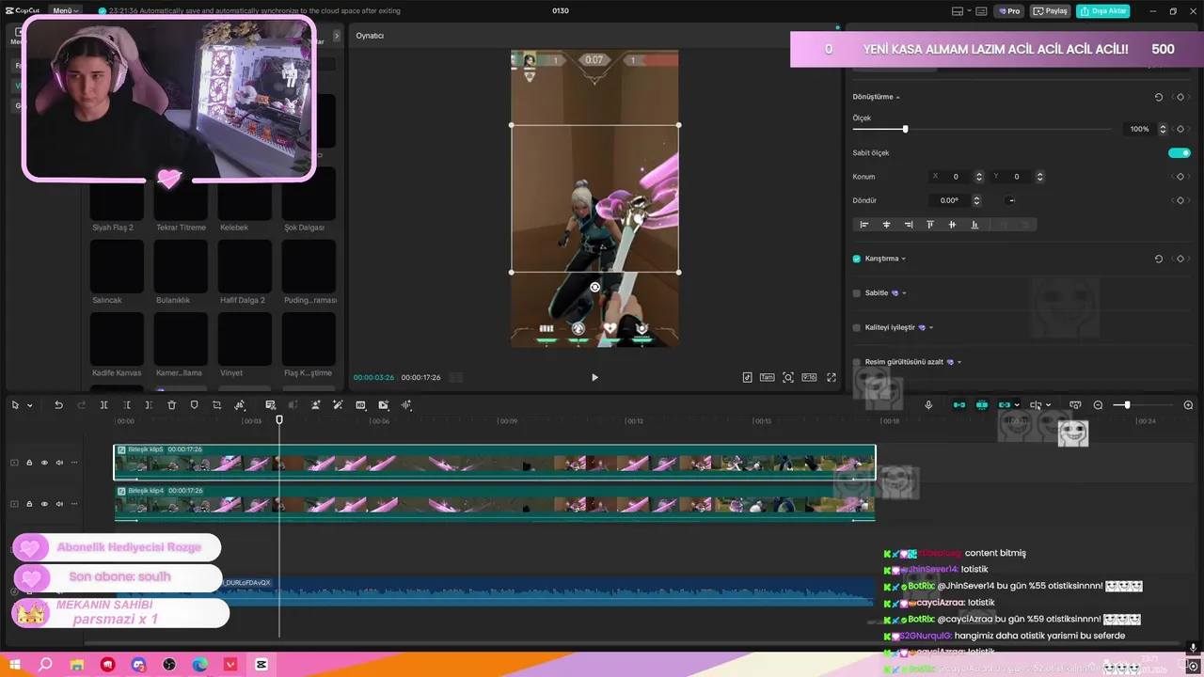Add keyframe for Ölçek scale

point(1180,129)
